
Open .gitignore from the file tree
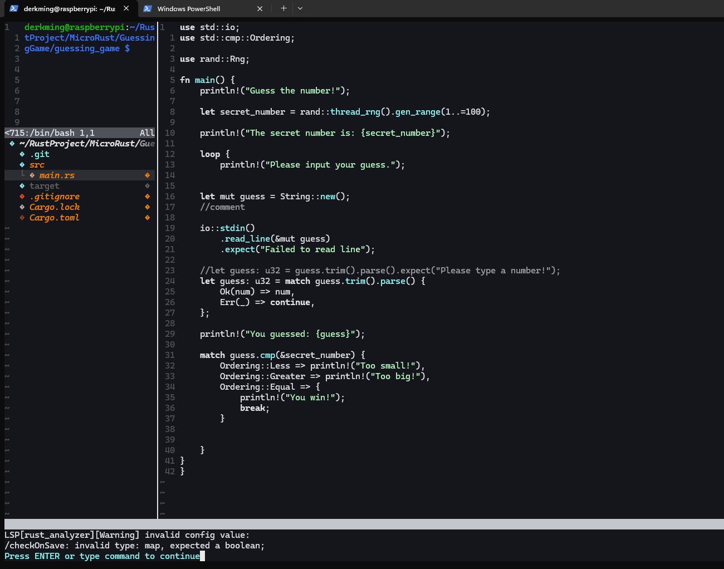click(55, 197)
